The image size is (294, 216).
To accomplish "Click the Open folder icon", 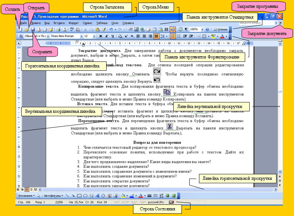I will coord(26,29).
